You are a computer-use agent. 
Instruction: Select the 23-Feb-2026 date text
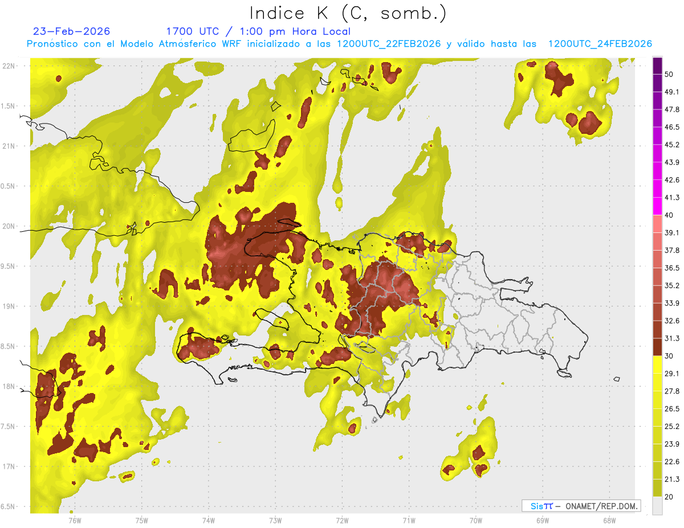click(71, 31)
